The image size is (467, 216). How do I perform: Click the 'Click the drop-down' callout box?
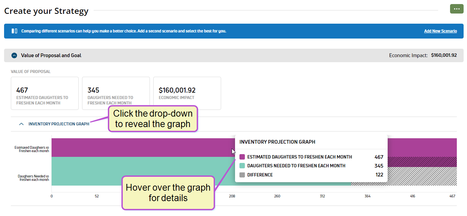(x=153, y=119)
